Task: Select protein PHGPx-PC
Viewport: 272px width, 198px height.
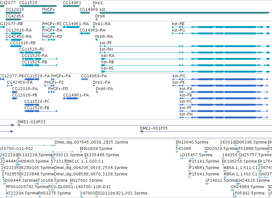Action: (x=54, y=82)
